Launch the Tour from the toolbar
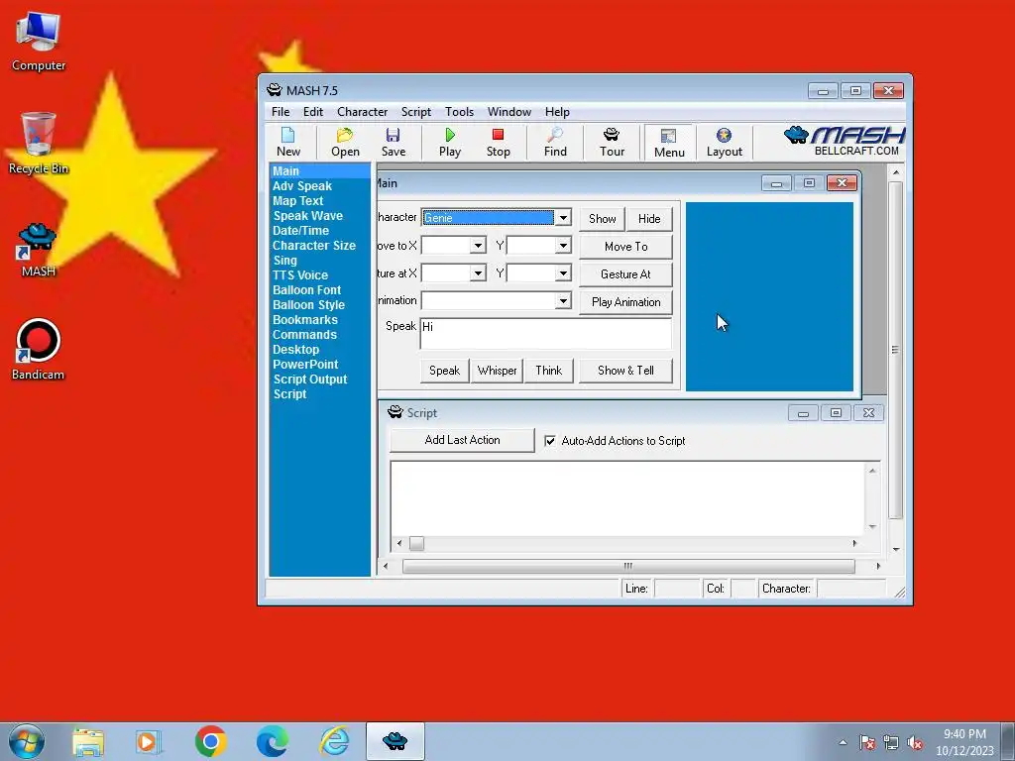The image size is (1015, 761). tap(612, 143)
